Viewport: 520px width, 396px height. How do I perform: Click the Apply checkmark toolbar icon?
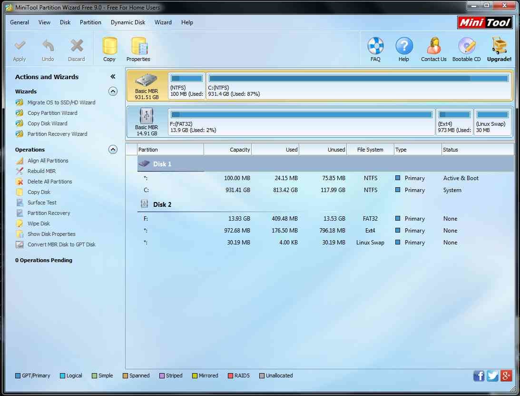click(x=20, y=46)
